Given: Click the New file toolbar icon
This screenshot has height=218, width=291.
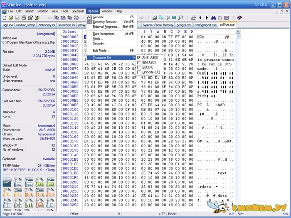Looking at the screenshot, I should click(5, 18).
